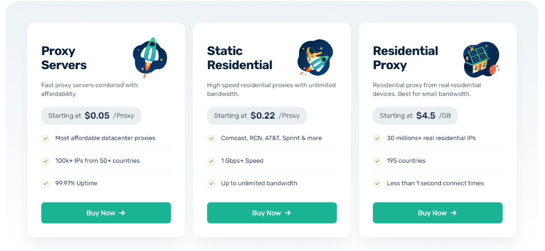This screenshot has width=545, height=251.
Task: Select the Starting at $0.05 /Proxy price badge
Action: (x=91, y=115)
